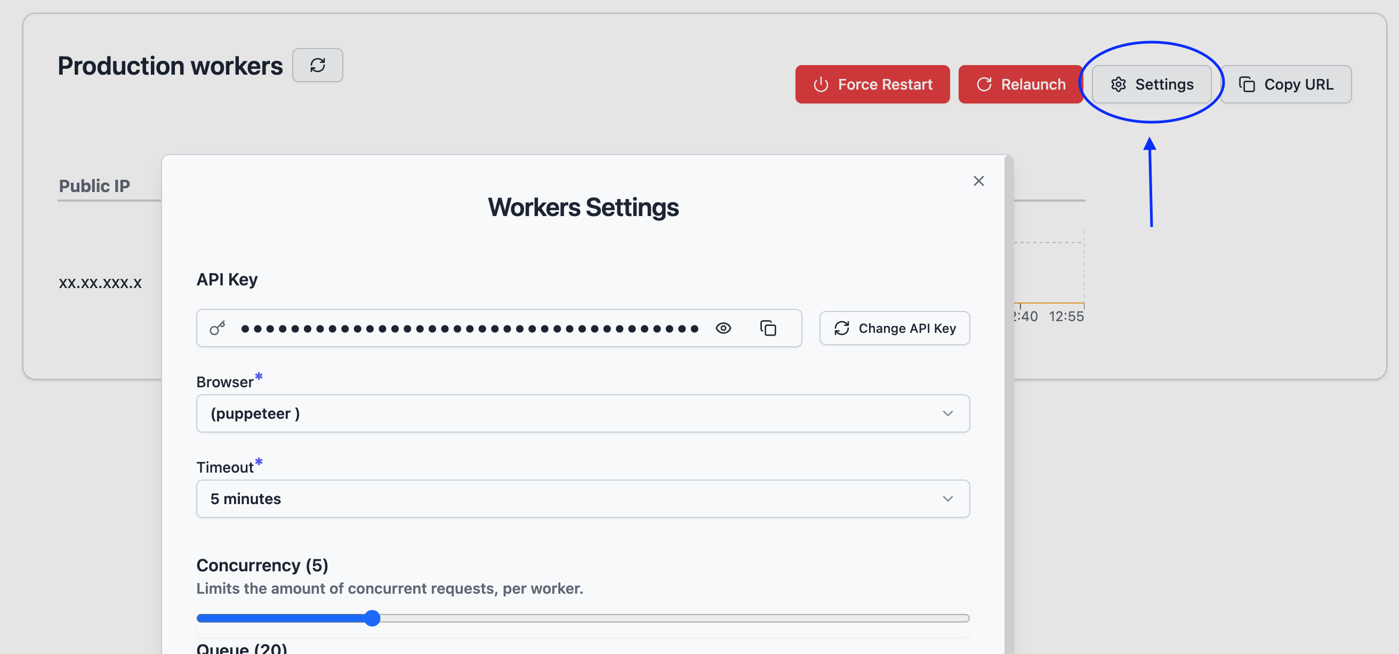Image resolution: width=1399 pixels, height=654 pixels.
Task: Click the relaunch circular arrow icon
Action: (984, 84)
